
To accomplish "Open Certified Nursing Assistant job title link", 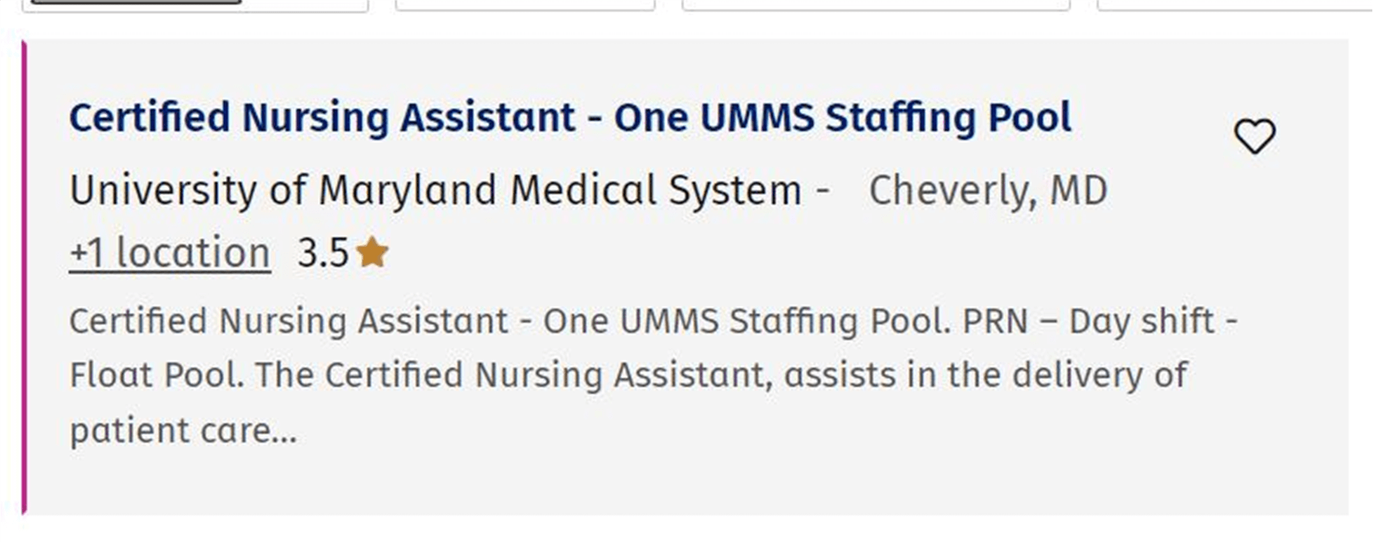I will pyautogui.click(x=569, y=117).
